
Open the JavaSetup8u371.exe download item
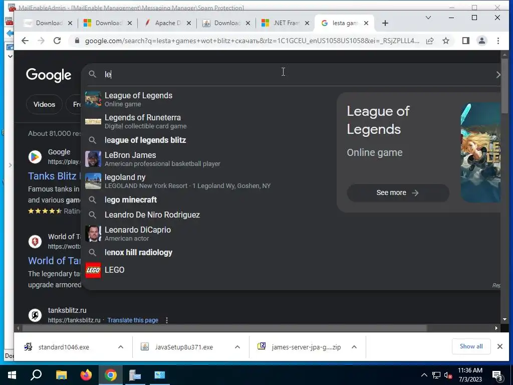click(184, 347)
